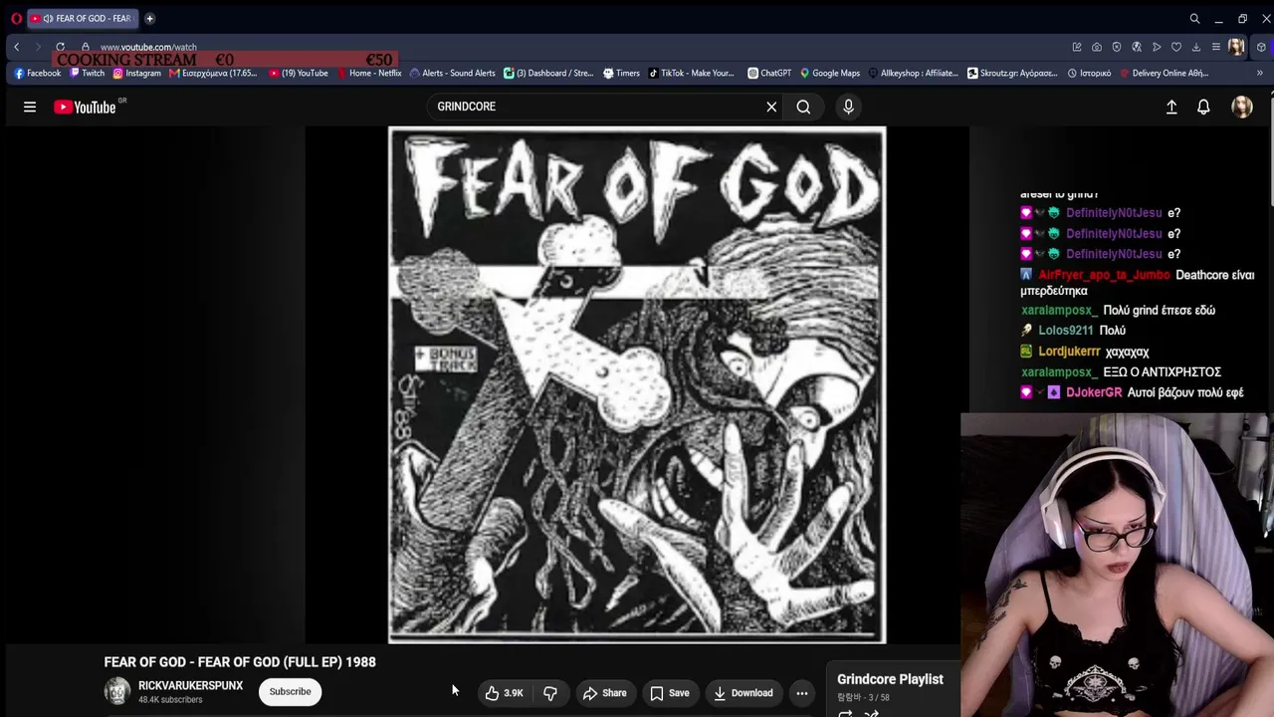Click the YouTube search magnifier button
The image size is (1274, 717).
[x=803, y=107]
